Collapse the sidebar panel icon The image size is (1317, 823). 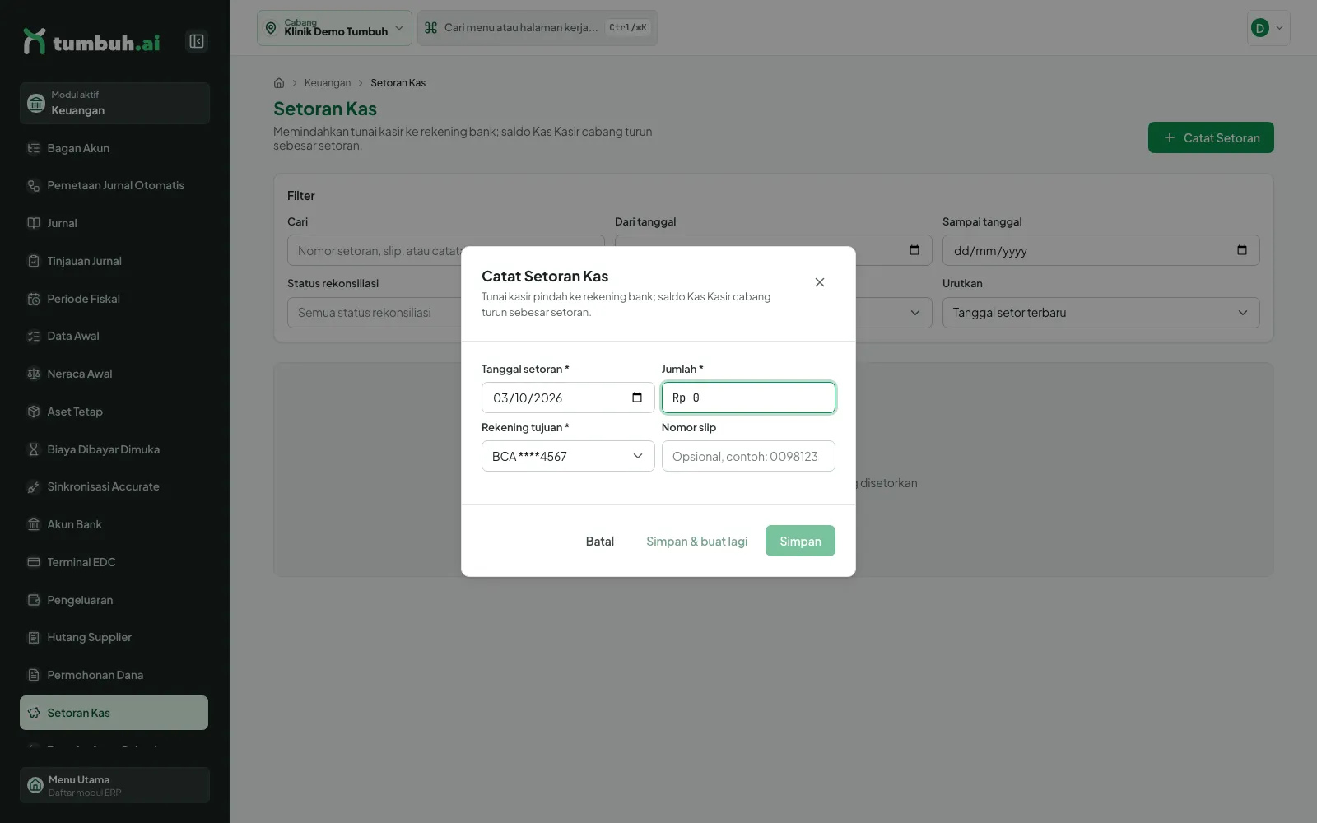click(197, 41)
